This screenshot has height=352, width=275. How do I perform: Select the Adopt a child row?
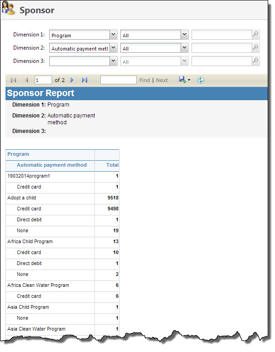point(62,198)
